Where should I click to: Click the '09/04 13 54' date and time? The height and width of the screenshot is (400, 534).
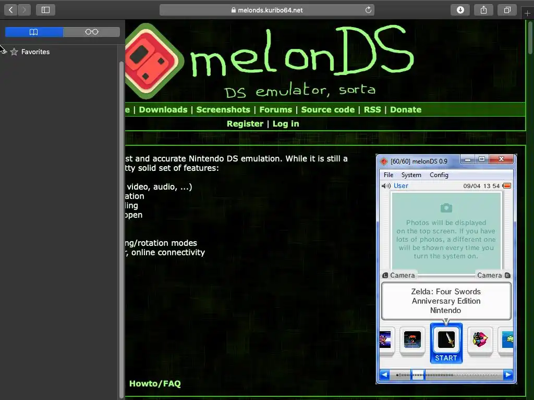[x=481, y=186]
